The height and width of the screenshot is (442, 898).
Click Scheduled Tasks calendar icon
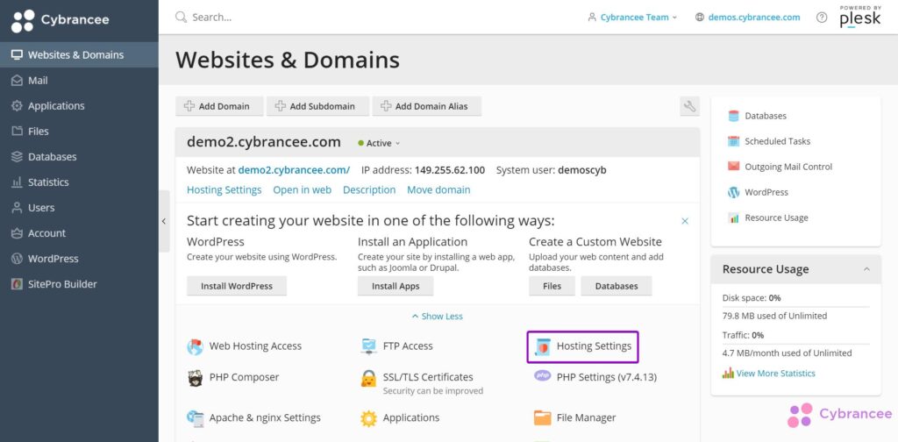pyautogui.click(x=734, y=141)
